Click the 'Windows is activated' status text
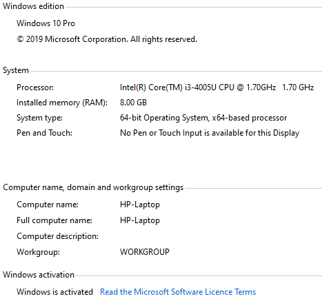The image size is (322, 303). [54, 292]
